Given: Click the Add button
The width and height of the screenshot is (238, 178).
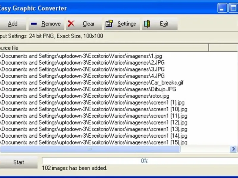Looking at the screenshot, I should [12, 24].
